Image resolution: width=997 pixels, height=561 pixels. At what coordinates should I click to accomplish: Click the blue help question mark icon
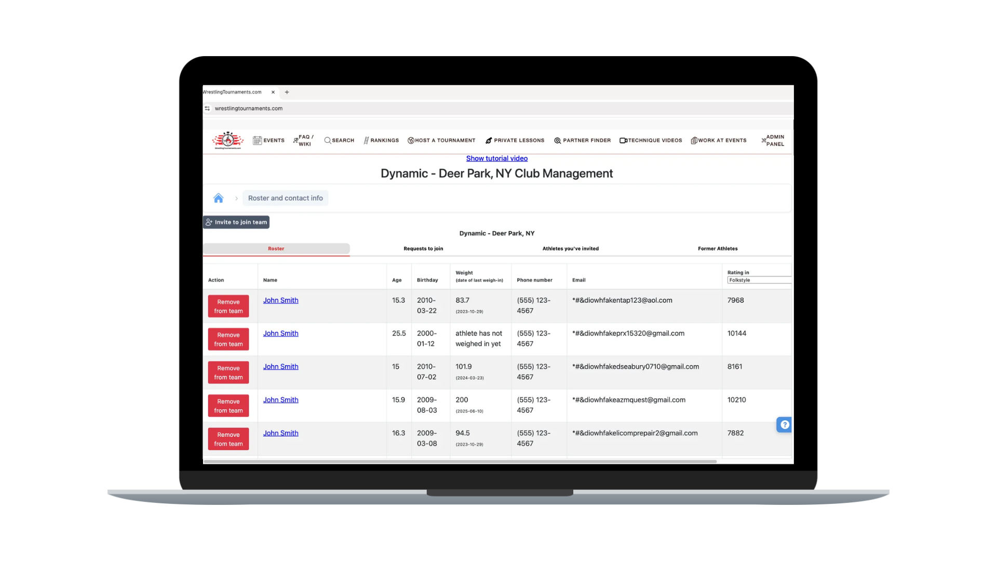point(784,424)
